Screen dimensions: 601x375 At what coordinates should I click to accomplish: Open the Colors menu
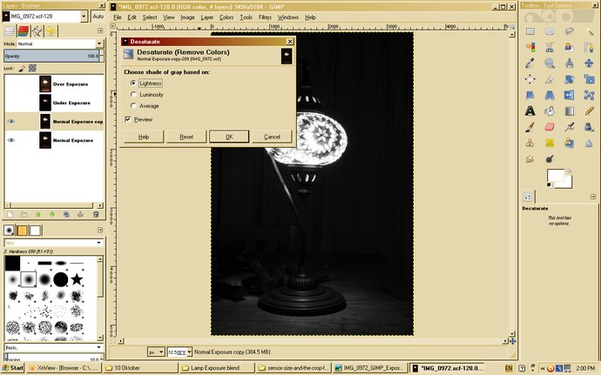[x=226, y=17]
